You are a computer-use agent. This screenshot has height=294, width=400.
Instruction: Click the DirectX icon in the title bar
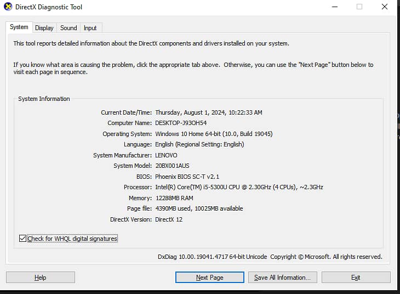[8, 7]
